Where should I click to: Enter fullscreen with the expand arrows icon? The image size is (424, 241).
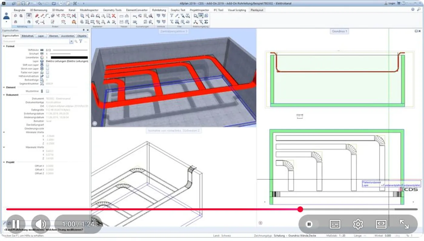(404, 224)
